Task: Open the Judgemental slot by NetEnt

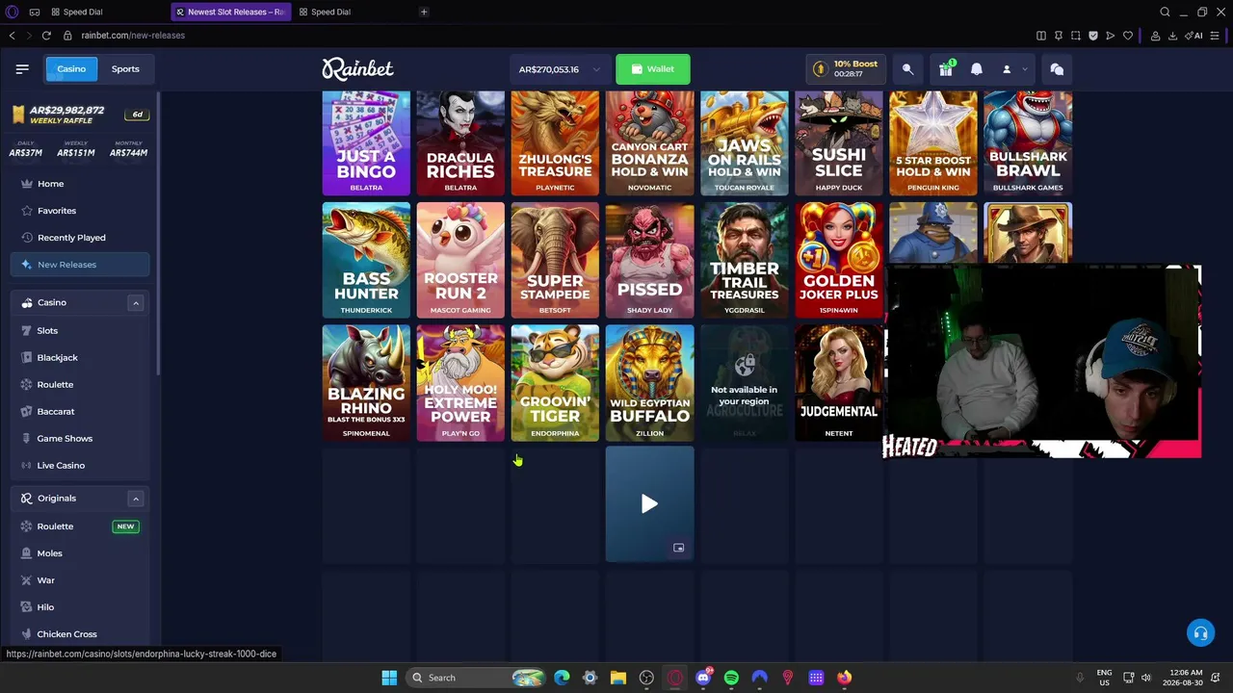Action: [x=839, y=383]
